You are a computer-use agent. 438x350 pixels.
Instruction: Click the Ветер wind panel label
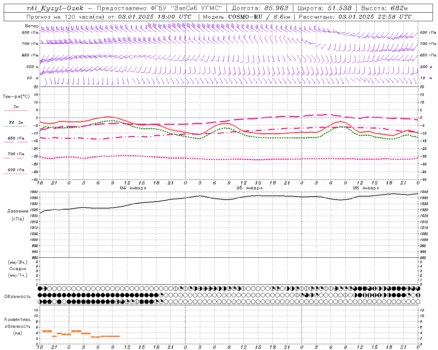click(x=31, y=26)
